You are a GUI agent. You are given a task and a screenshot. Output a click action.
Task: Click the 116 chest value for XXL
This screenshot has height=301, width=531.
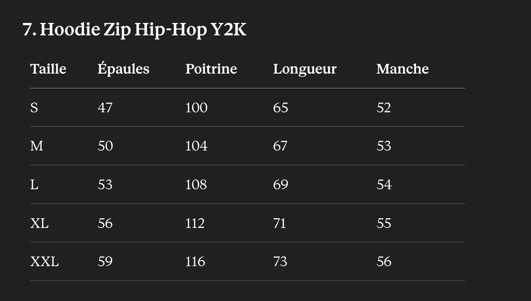195,262
